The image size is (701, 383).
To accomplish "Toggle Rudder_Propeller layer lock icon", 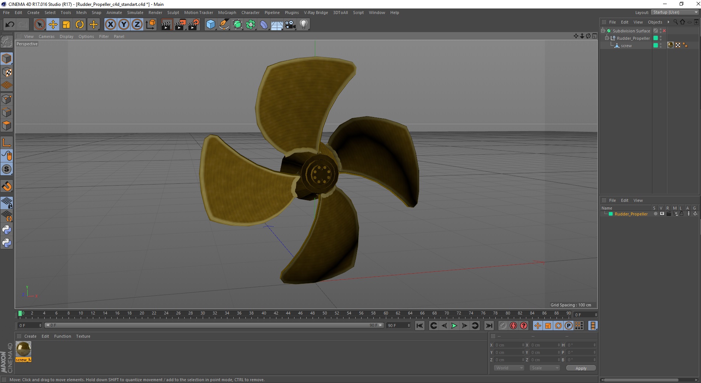I will 681,214.
